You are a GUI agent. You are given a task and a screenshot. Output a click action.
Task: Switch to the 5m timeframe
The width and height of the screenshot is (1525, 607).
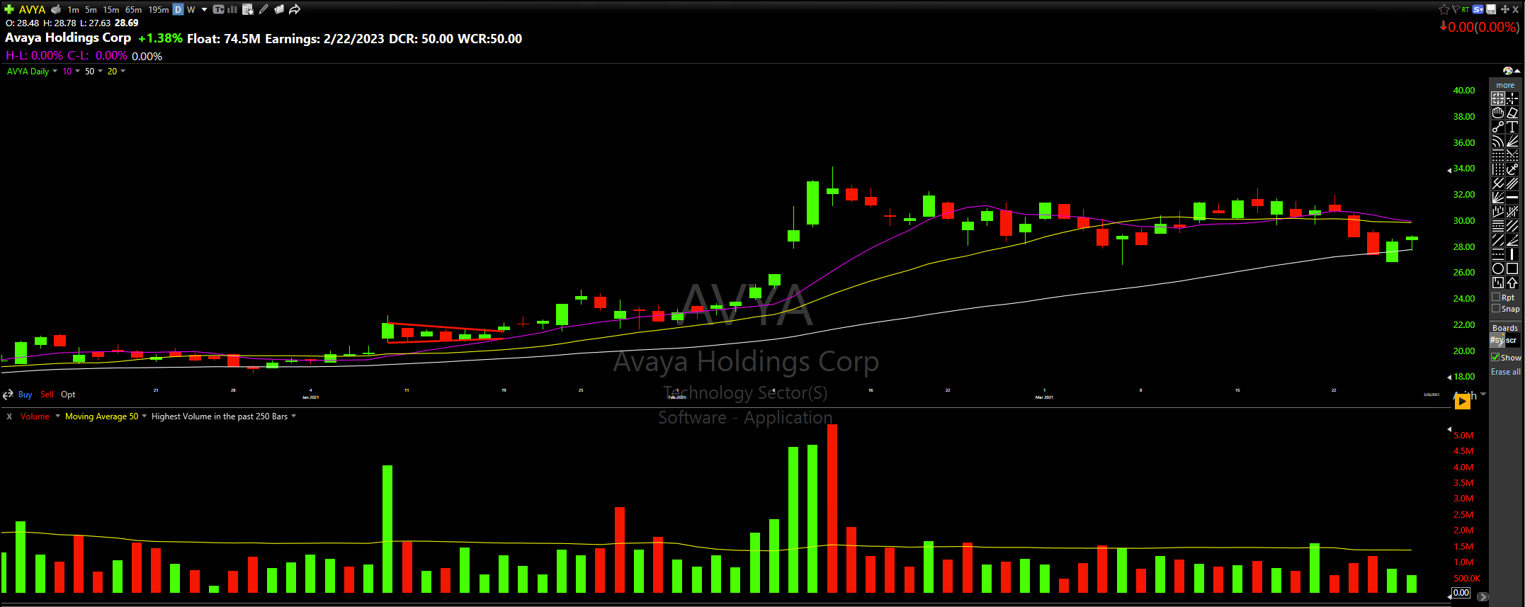coord(91,9)
